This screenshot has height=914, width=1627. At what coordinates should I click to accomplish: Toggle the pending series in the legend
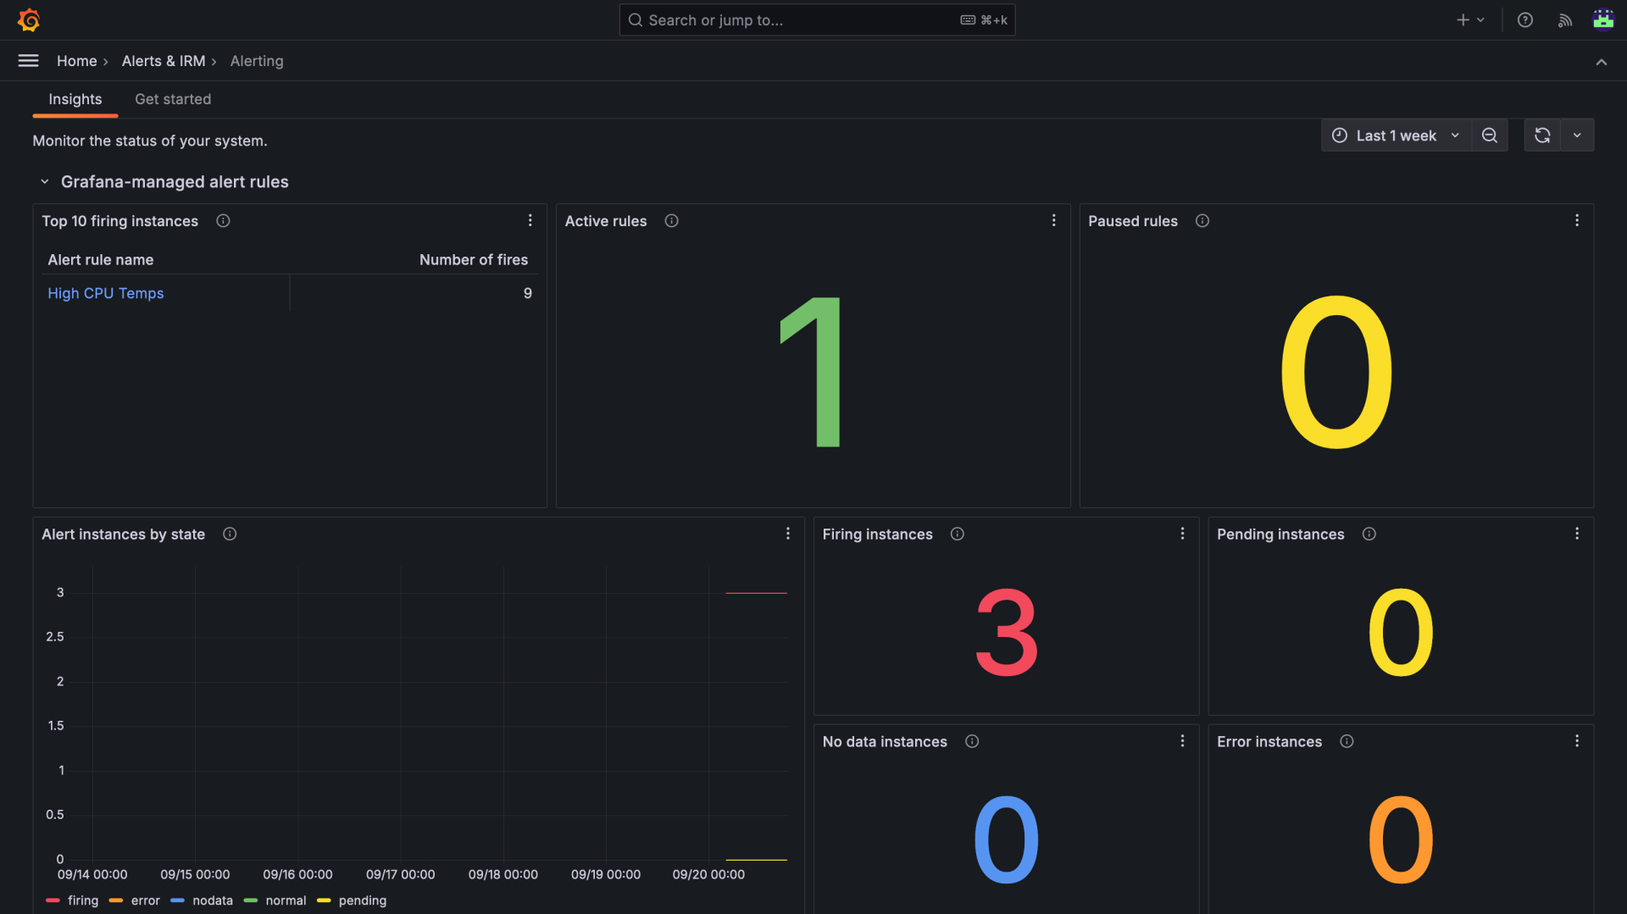coord(363,900)
